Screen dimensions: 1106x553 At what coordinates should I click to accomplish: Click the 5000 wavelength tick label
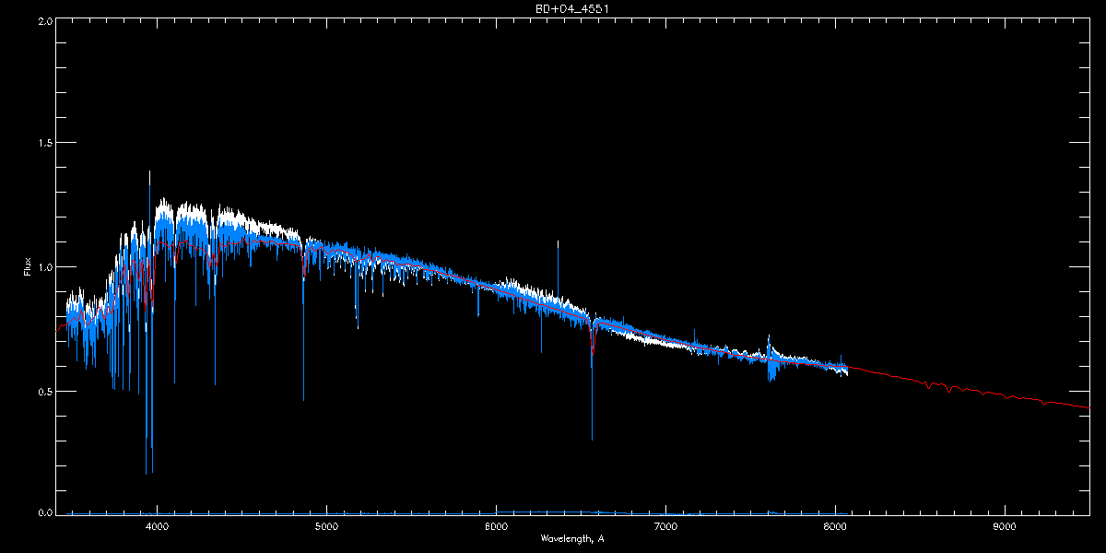pos(326,527)
